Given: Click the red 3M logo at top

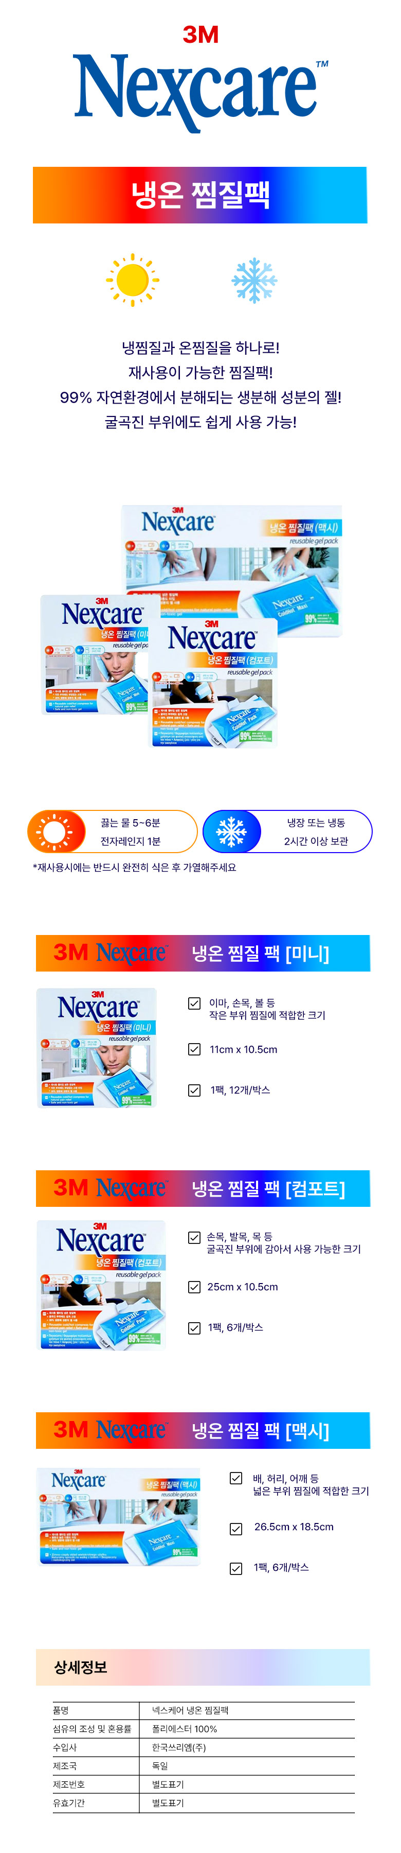Looking at the screenshot, I should pyautogui.click(x=200, y=34).
